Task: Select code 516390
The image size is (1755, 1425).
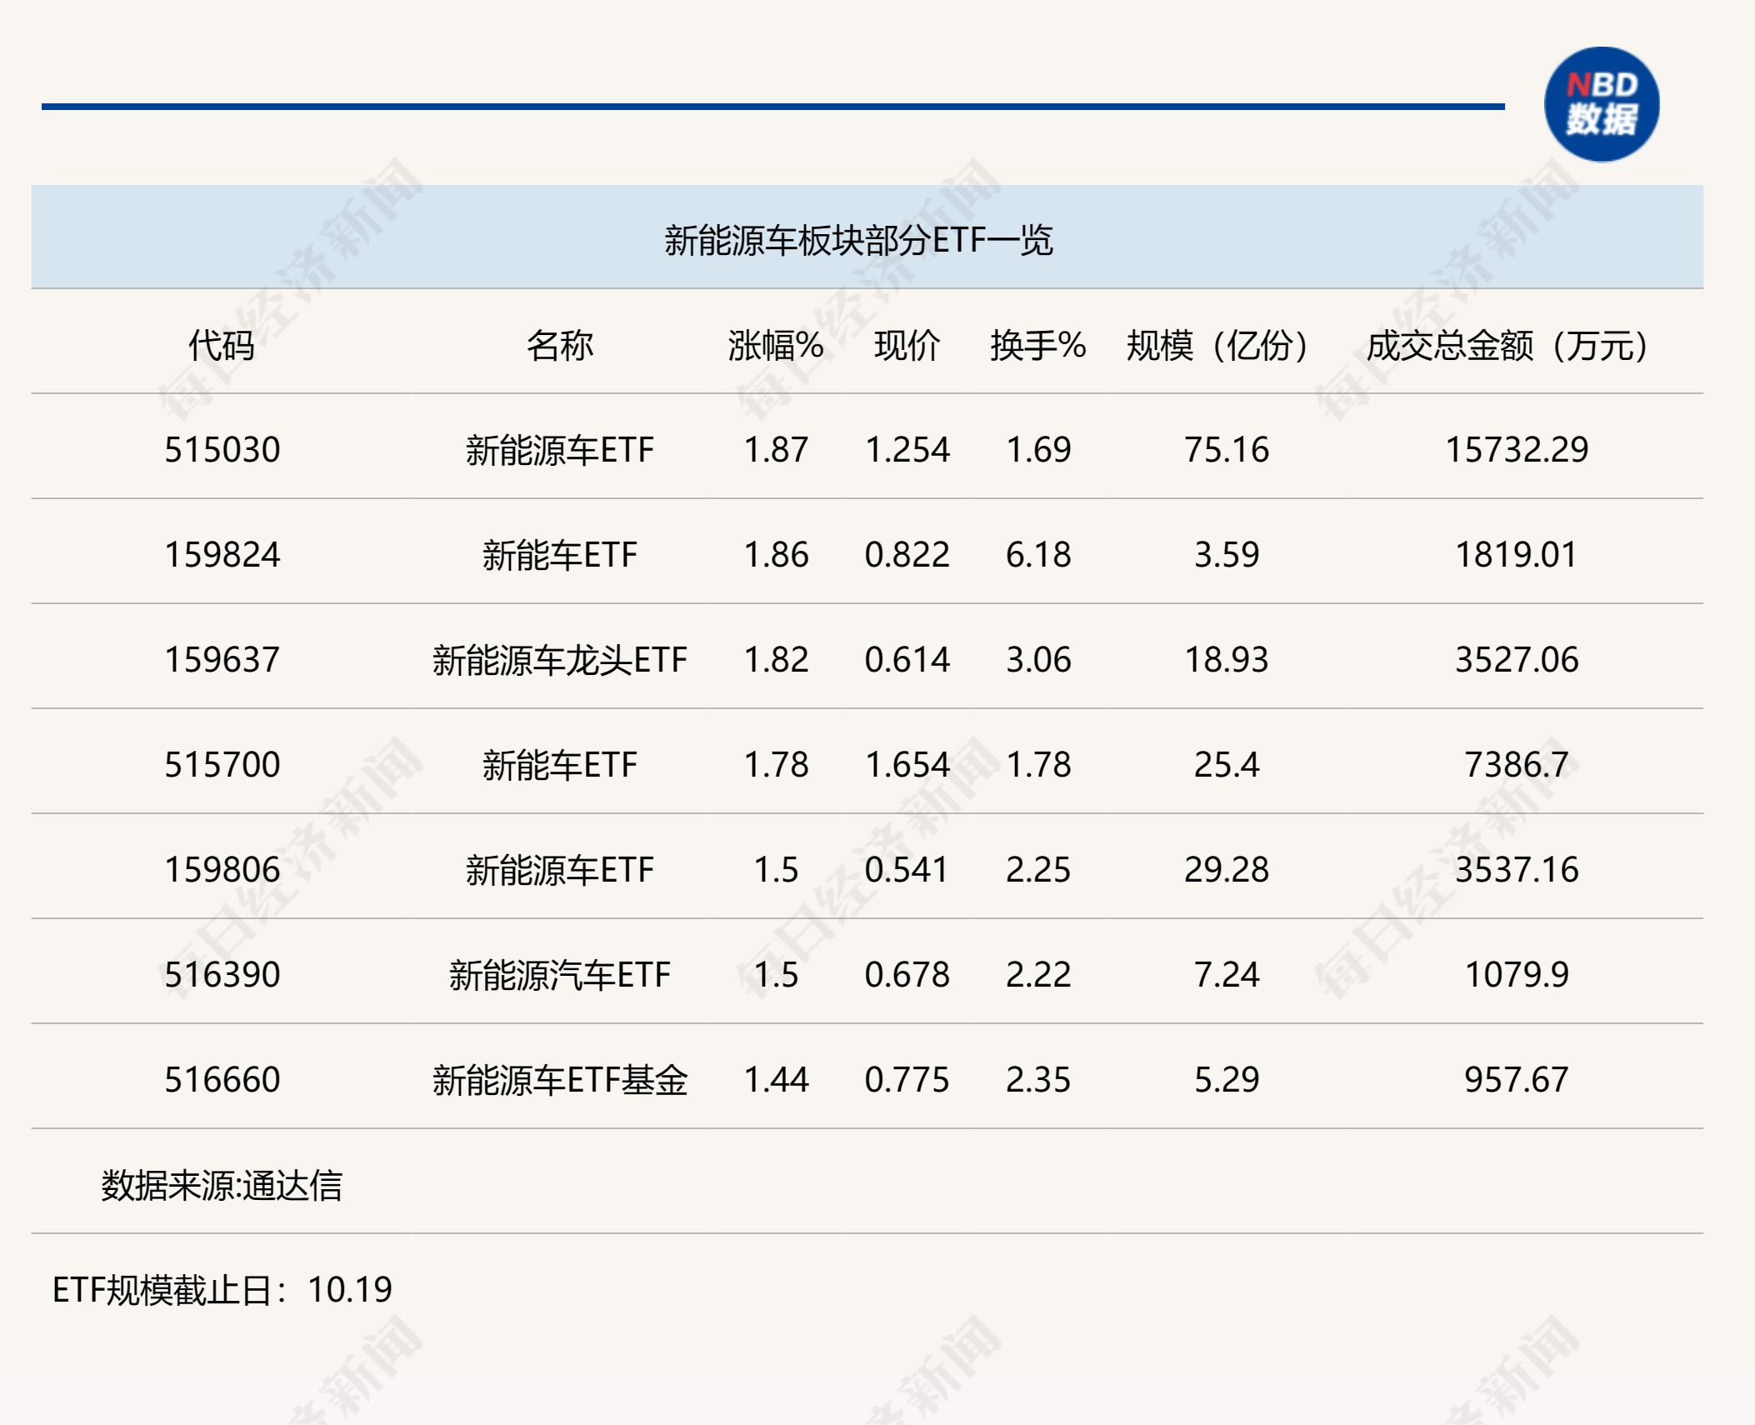Action: click(x=222, y=975)
